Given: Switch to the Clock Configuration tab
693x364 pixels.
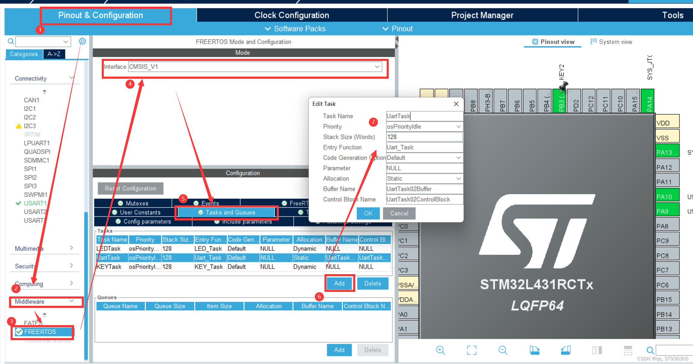Looking at the screenshot, I should tap(292, 15).
